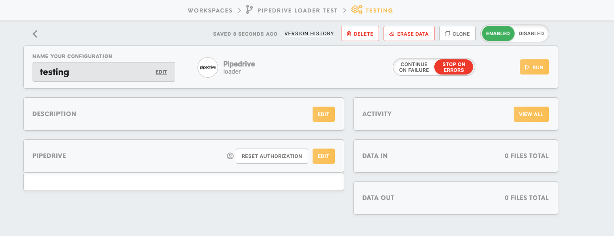Go back using the left chevron arrow
This screenshot has height=236, width=614.
35,34
